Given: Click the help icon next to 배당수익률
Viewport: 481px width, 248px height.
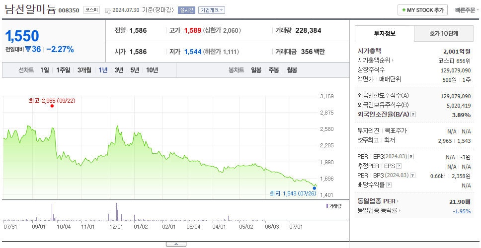Looking at the screenshot, I should coord(389,185).
